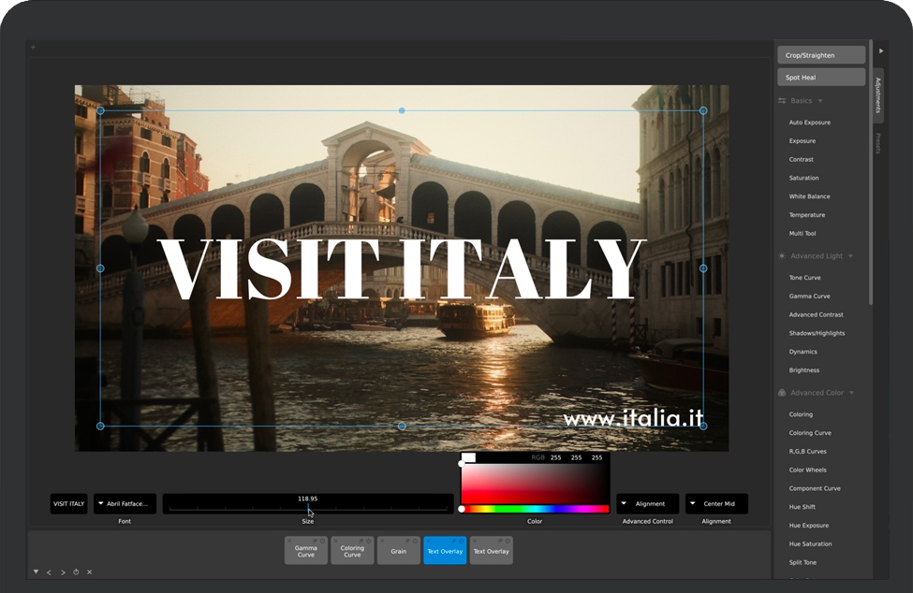Click the undo left-arrow in bottom bar
The width and height of the screenshot is (913, 593).
[x=50, y=572]
